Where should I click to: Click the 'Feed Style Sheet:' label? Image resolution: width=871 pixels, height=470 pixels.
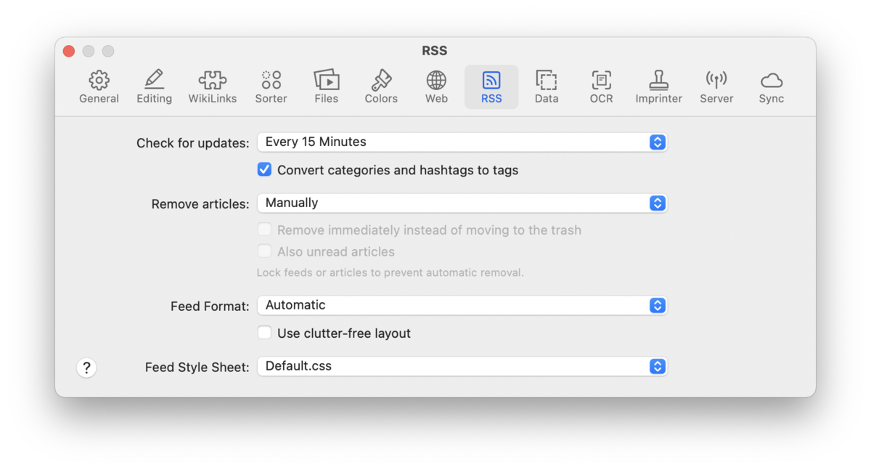(197, 368)
